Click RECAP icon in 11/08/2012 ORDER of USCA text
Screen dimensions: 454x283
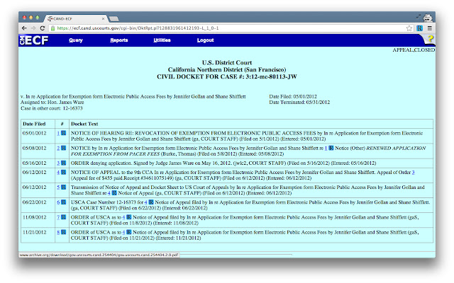coord(129,217)
